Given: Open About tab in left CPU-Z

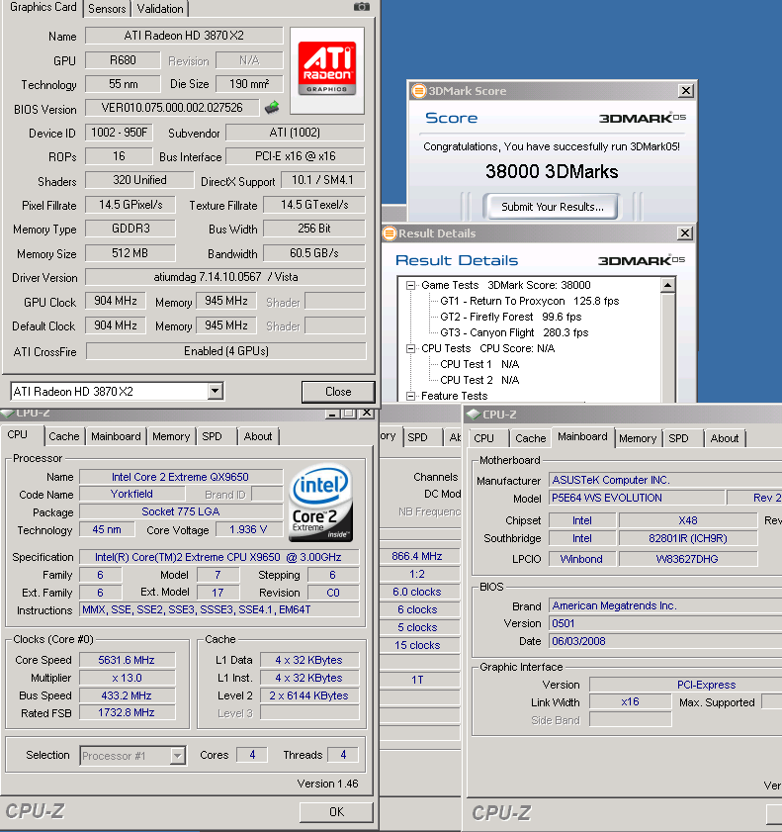Looking at the screenshot, I should pyautogui.click(x=258, y=436).
